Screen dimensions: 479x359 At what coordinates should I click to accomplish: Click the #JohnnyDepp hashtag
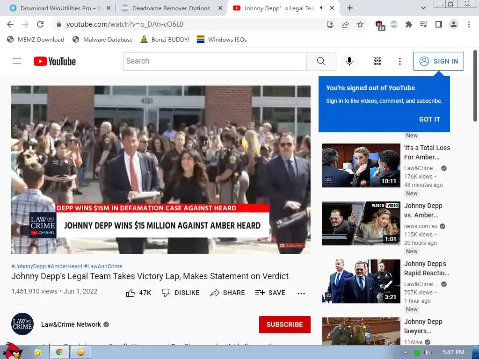pos(29,266)
